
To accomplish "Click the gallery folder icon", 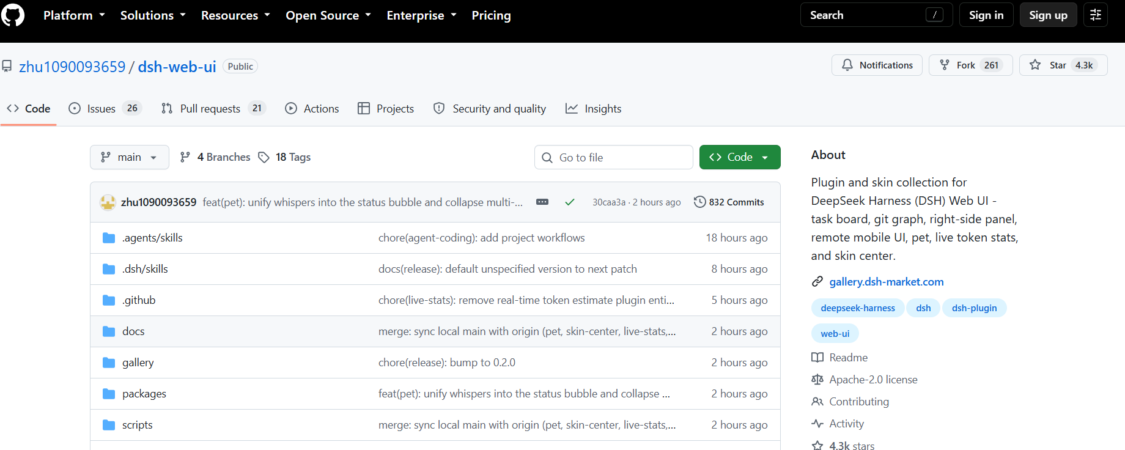I will (109, 363).
